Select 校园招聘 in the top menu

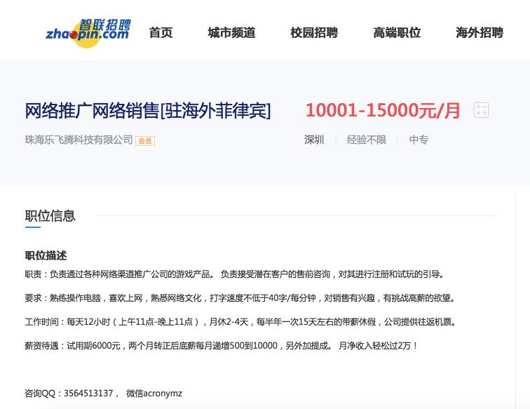coord(314,32)
